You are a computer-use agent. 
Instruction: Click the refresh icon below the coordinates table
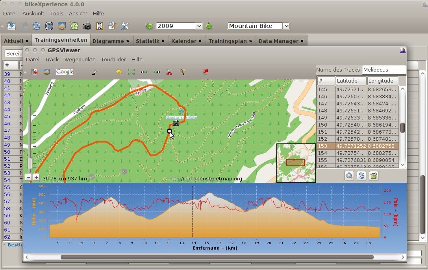[x=361, y=175]
